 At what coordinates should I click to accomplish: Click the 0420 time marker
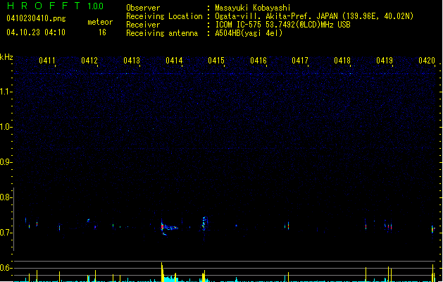pos(427,61)
